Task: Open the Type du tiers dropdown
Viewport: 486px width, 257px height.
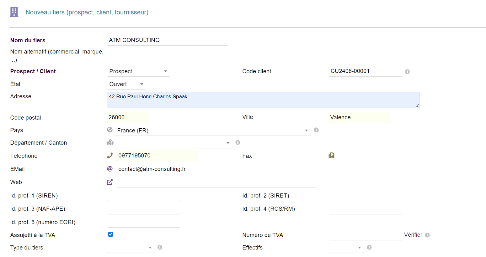Action: click(131, 248)
